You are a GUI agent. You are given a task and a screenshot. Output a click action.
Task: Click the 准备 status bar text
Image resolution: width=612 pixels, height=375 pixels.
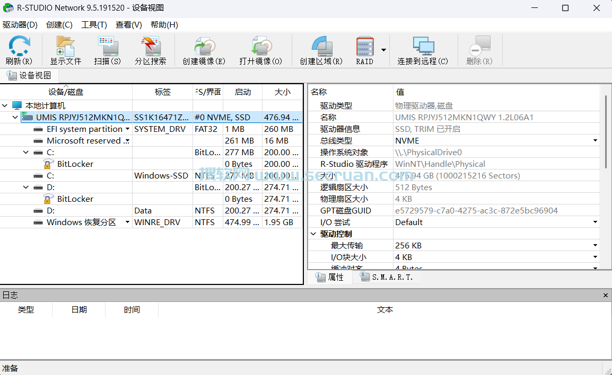point(10,368)
